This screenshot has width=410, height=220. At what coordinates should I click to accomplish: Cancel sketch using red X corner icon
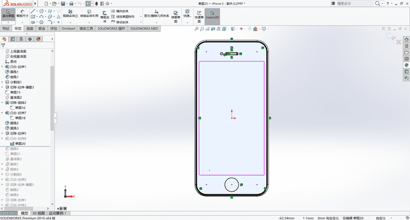click(399, 42)
